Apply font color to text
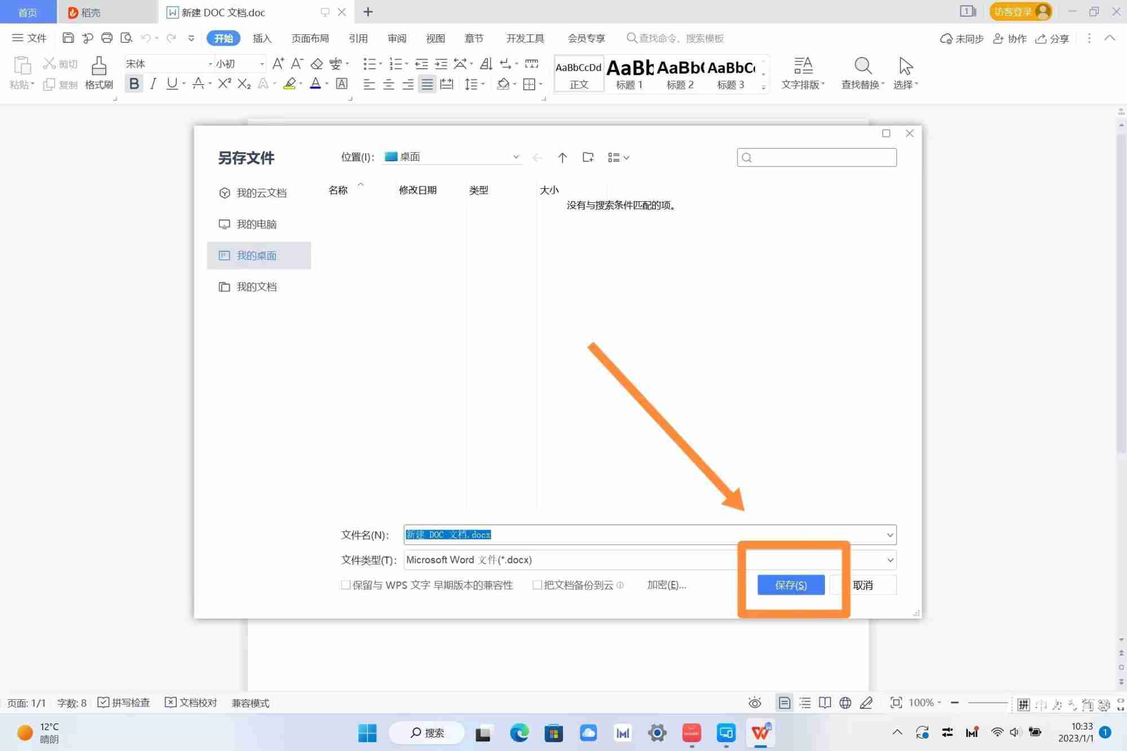The width and height of the screenshot is (1127, 751). pyautogui.click(x=316, y=83)
